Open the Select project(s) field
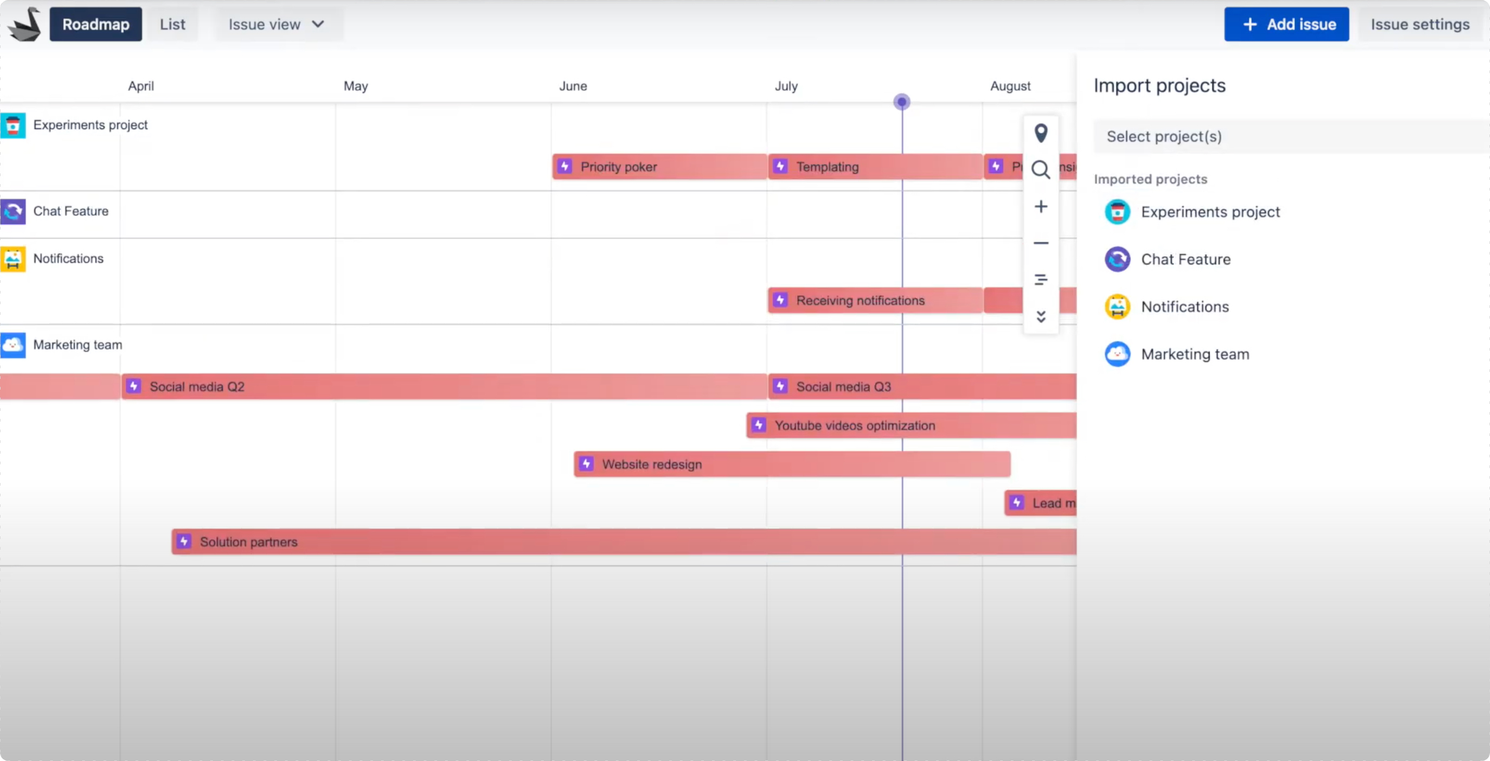Screen dimensions: 1490x761 [x=1291, y=137]
